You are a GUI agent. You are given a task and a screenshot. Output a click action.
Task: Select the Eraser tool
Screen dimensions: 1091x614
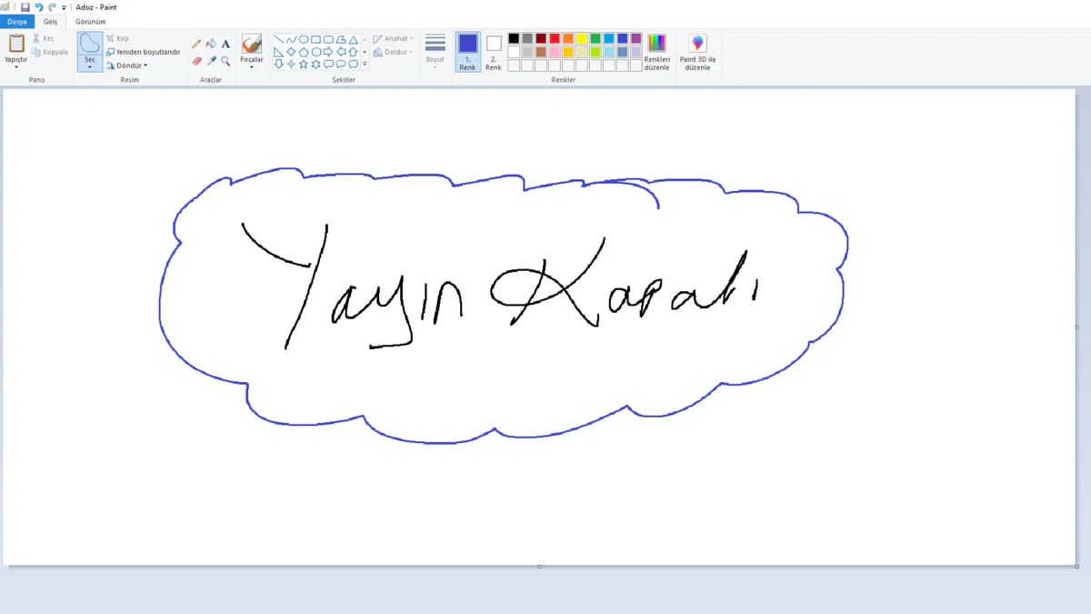coord(196,61)
